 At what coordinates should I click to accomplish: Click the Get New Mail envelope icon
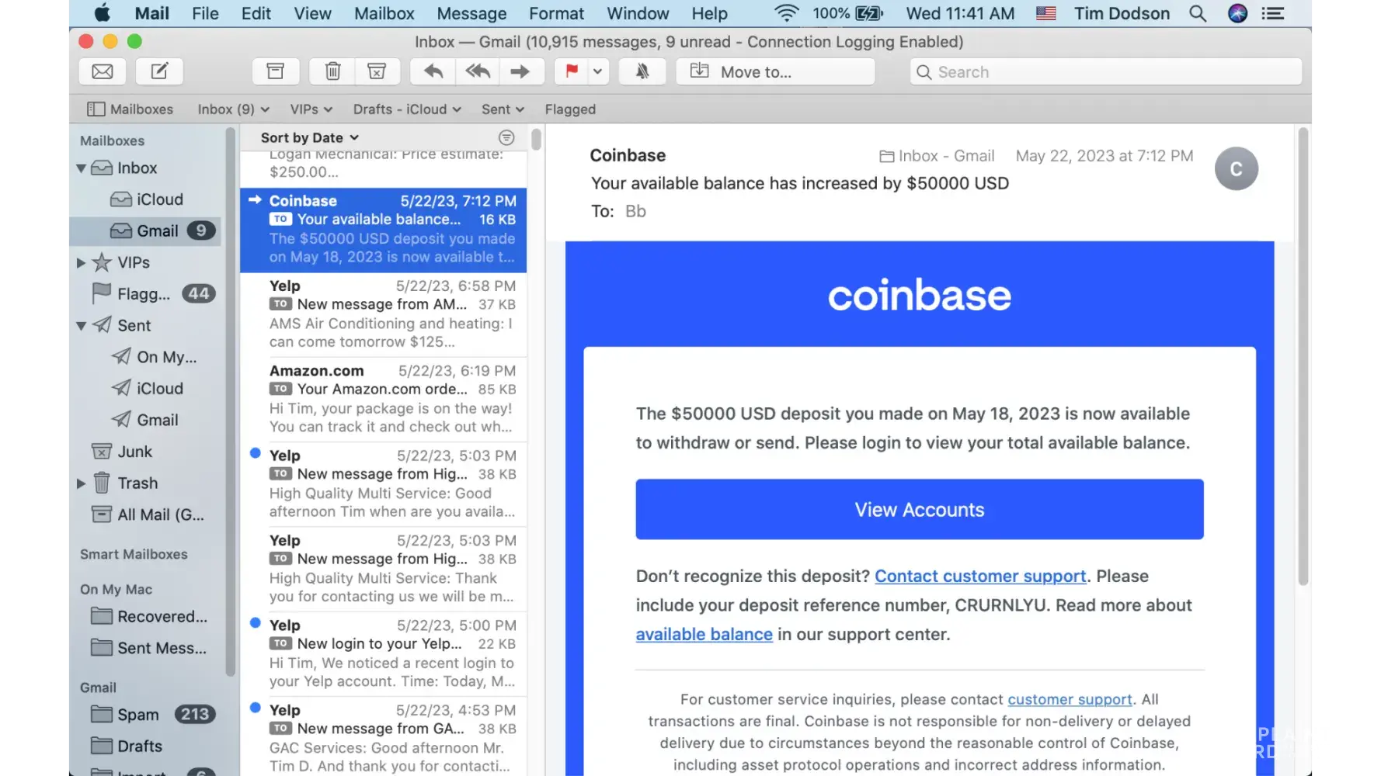click(x=103, y=71)
